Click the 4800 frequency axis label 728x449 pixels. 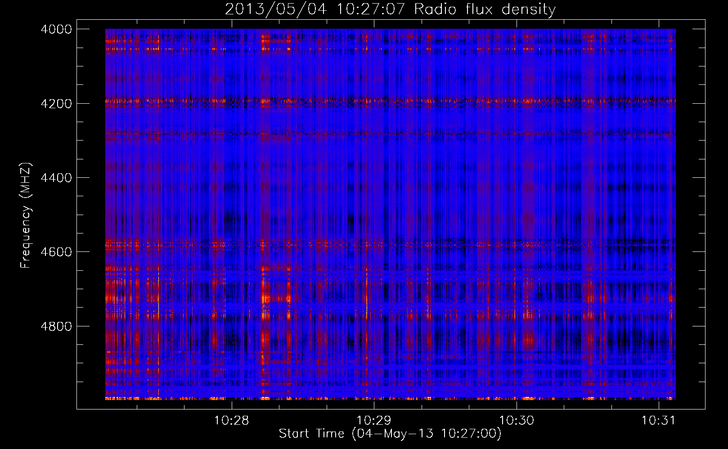[56, 326]
